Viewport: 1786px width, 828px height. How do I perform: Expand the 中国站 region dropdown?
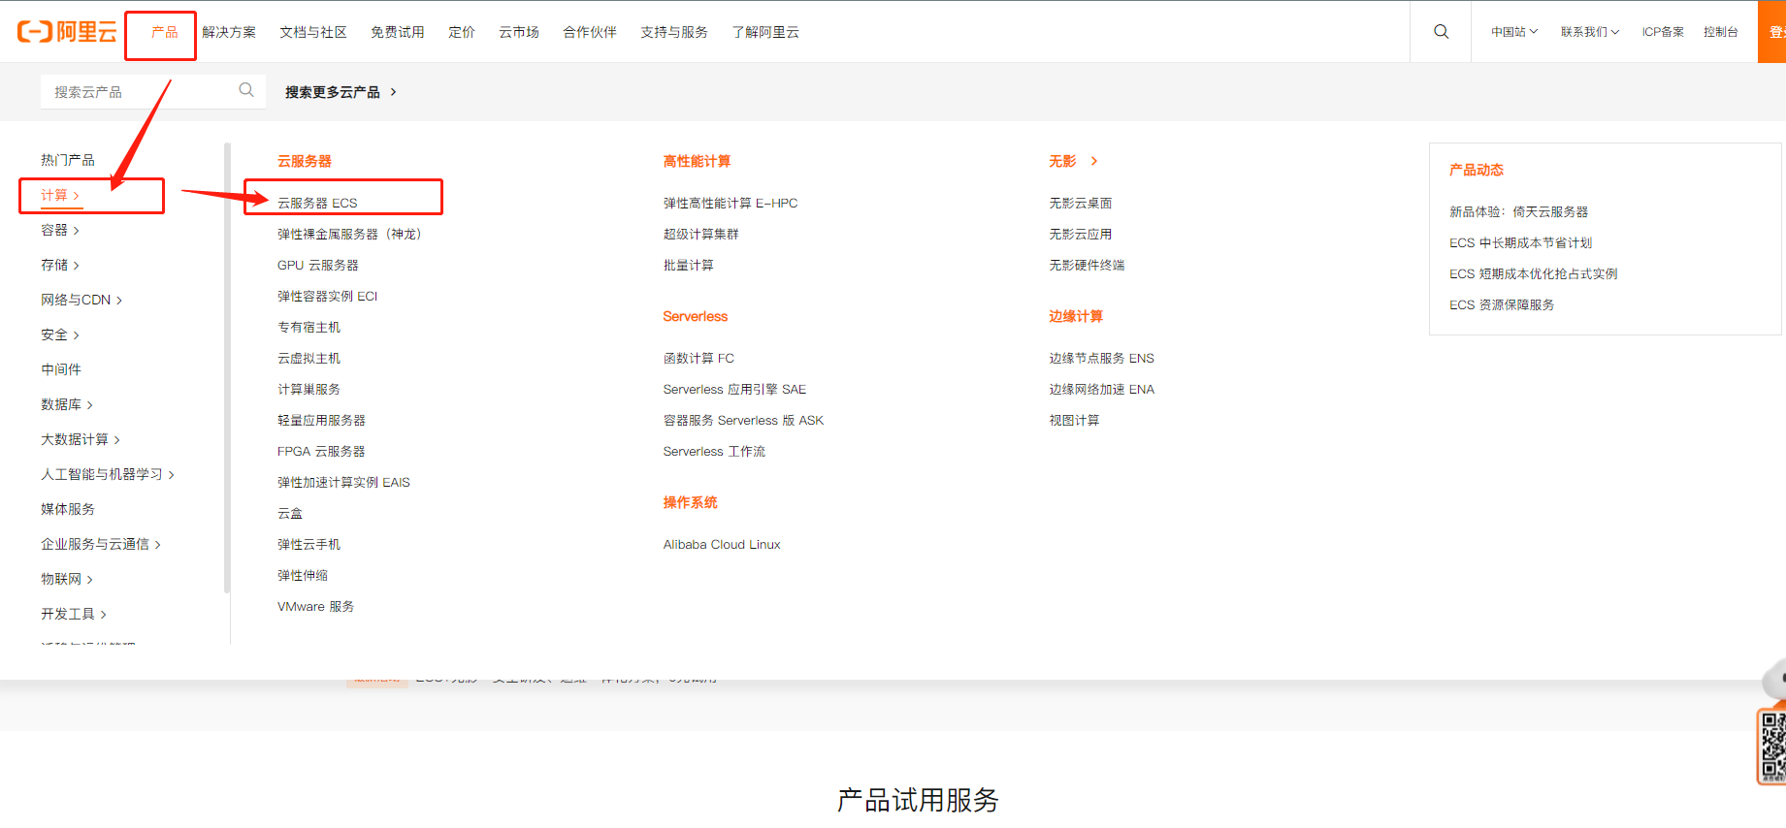click(1514, 32)
